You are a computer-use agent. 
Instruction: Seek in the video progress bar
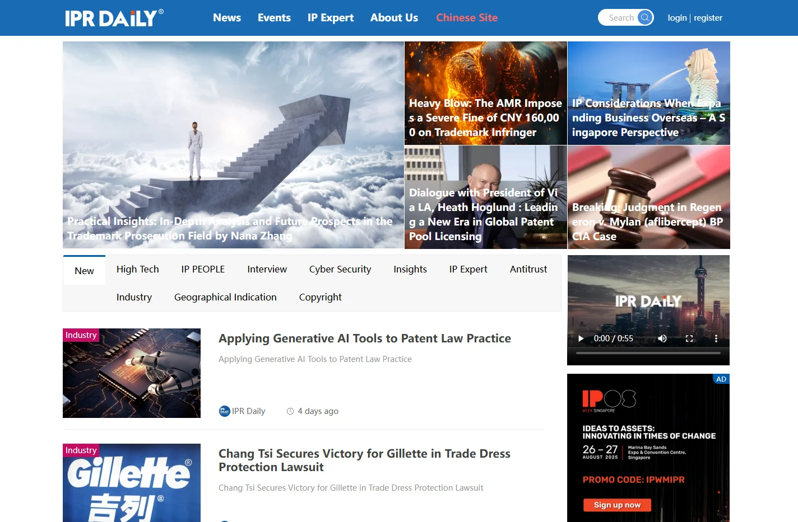click(648, 353)
